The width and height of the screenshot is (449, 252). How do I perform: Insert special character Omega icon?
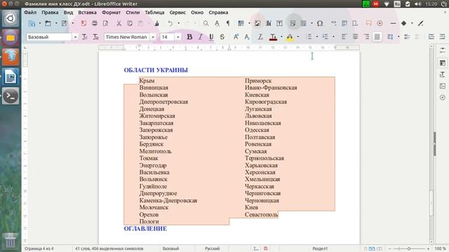pyautogui.click(x=320, y=23)
